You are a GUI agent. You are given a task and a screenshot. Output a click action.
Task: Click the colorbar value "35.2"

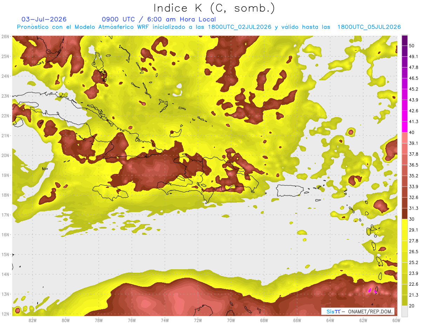pos(414,176)
